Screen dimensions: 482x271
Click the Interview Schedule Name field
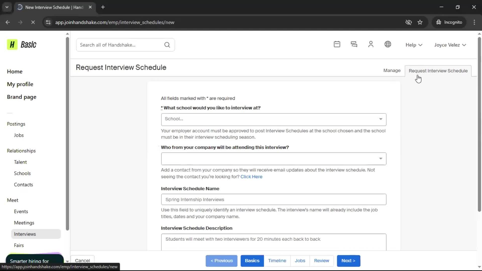click(x=274, y=199)
